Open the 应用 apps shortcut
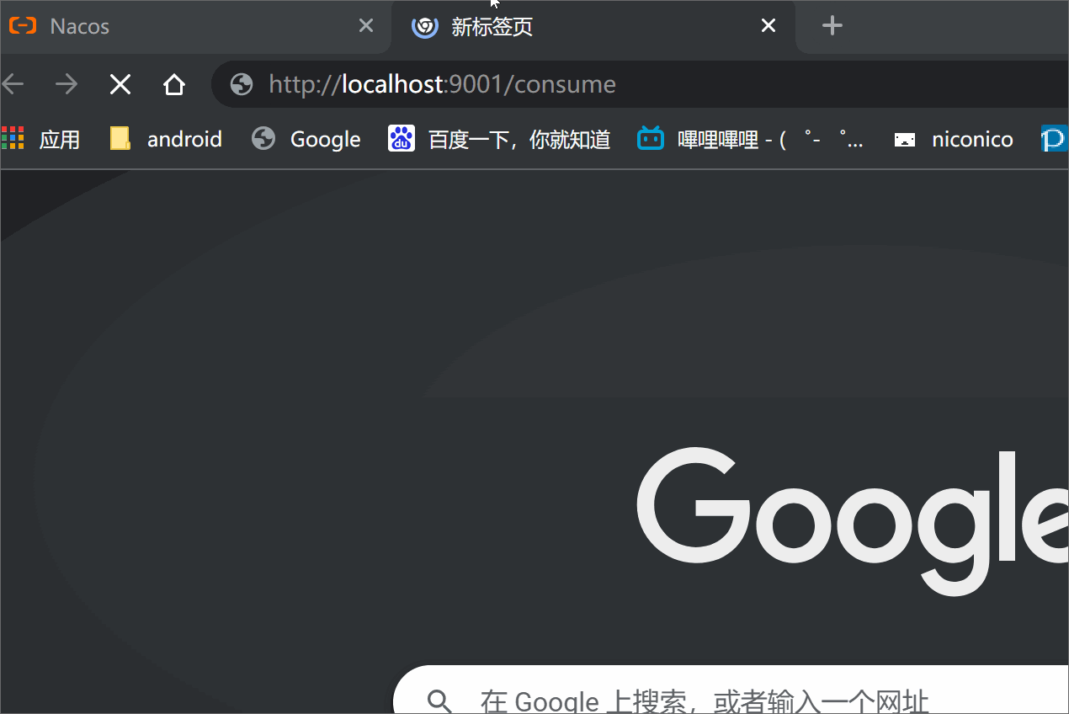 click(41, 139)
